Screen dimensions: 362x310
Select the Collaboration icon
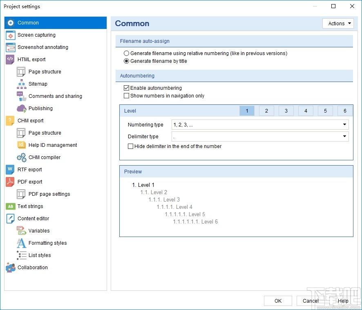[10, 268]
